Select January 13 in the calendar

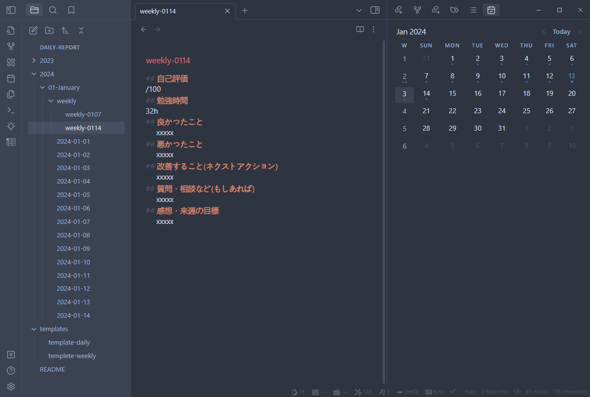572,76
